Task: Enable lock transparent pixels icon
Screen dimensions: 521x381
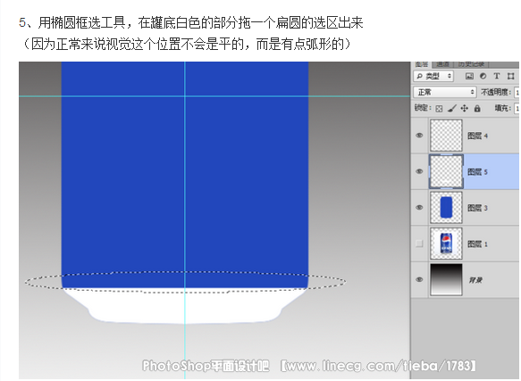Action: pos(439,109)
